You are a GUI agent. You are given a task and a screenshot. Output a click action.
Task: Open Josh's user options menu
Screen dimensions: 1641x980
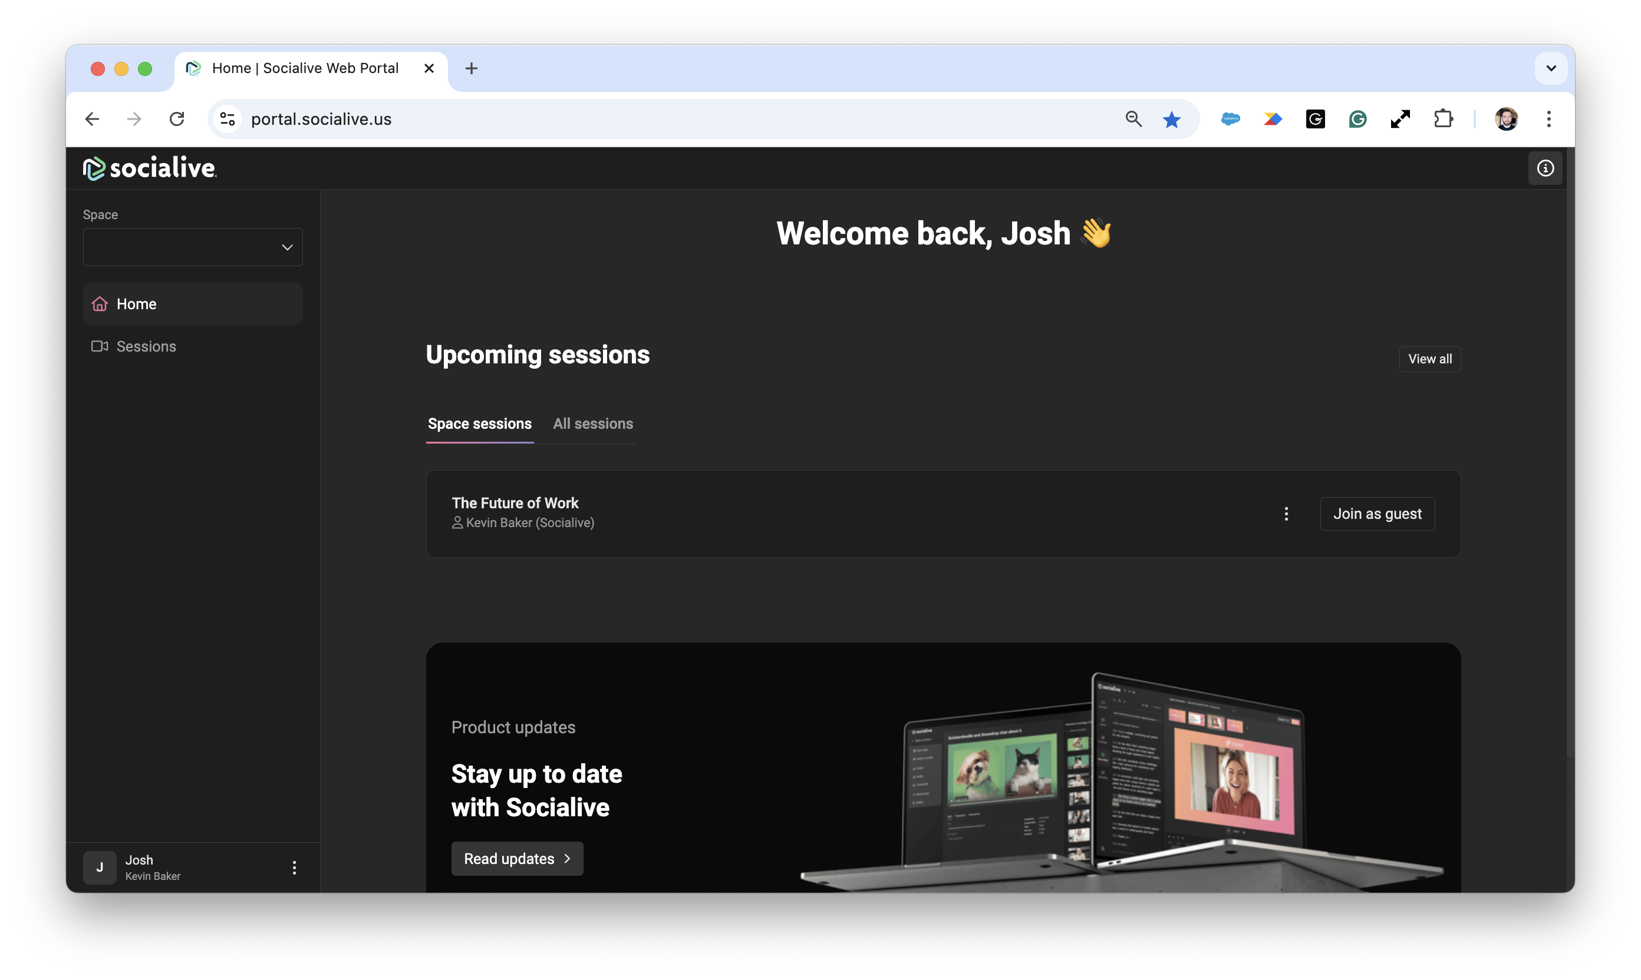294,867
